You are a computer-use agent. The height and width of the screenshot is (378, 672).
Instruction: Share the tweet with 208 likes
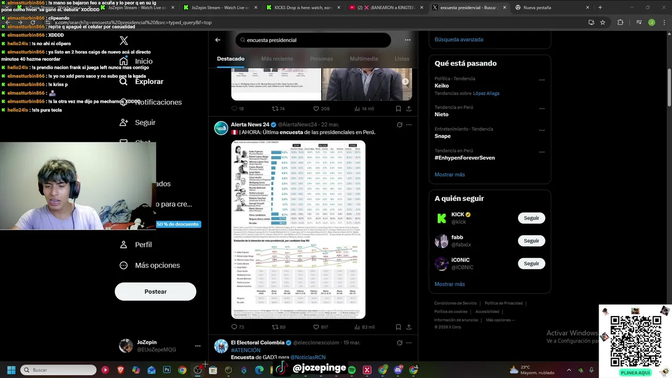coord(409,109)
